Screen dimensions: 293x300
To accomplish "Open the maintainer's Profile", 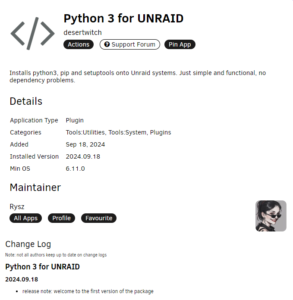I will (x=61, y=218).
